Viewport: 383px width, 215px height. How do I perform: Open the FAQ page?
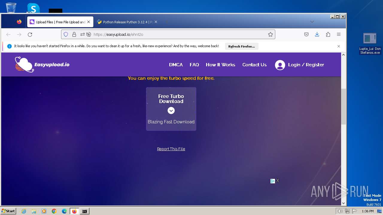point(194,65)
